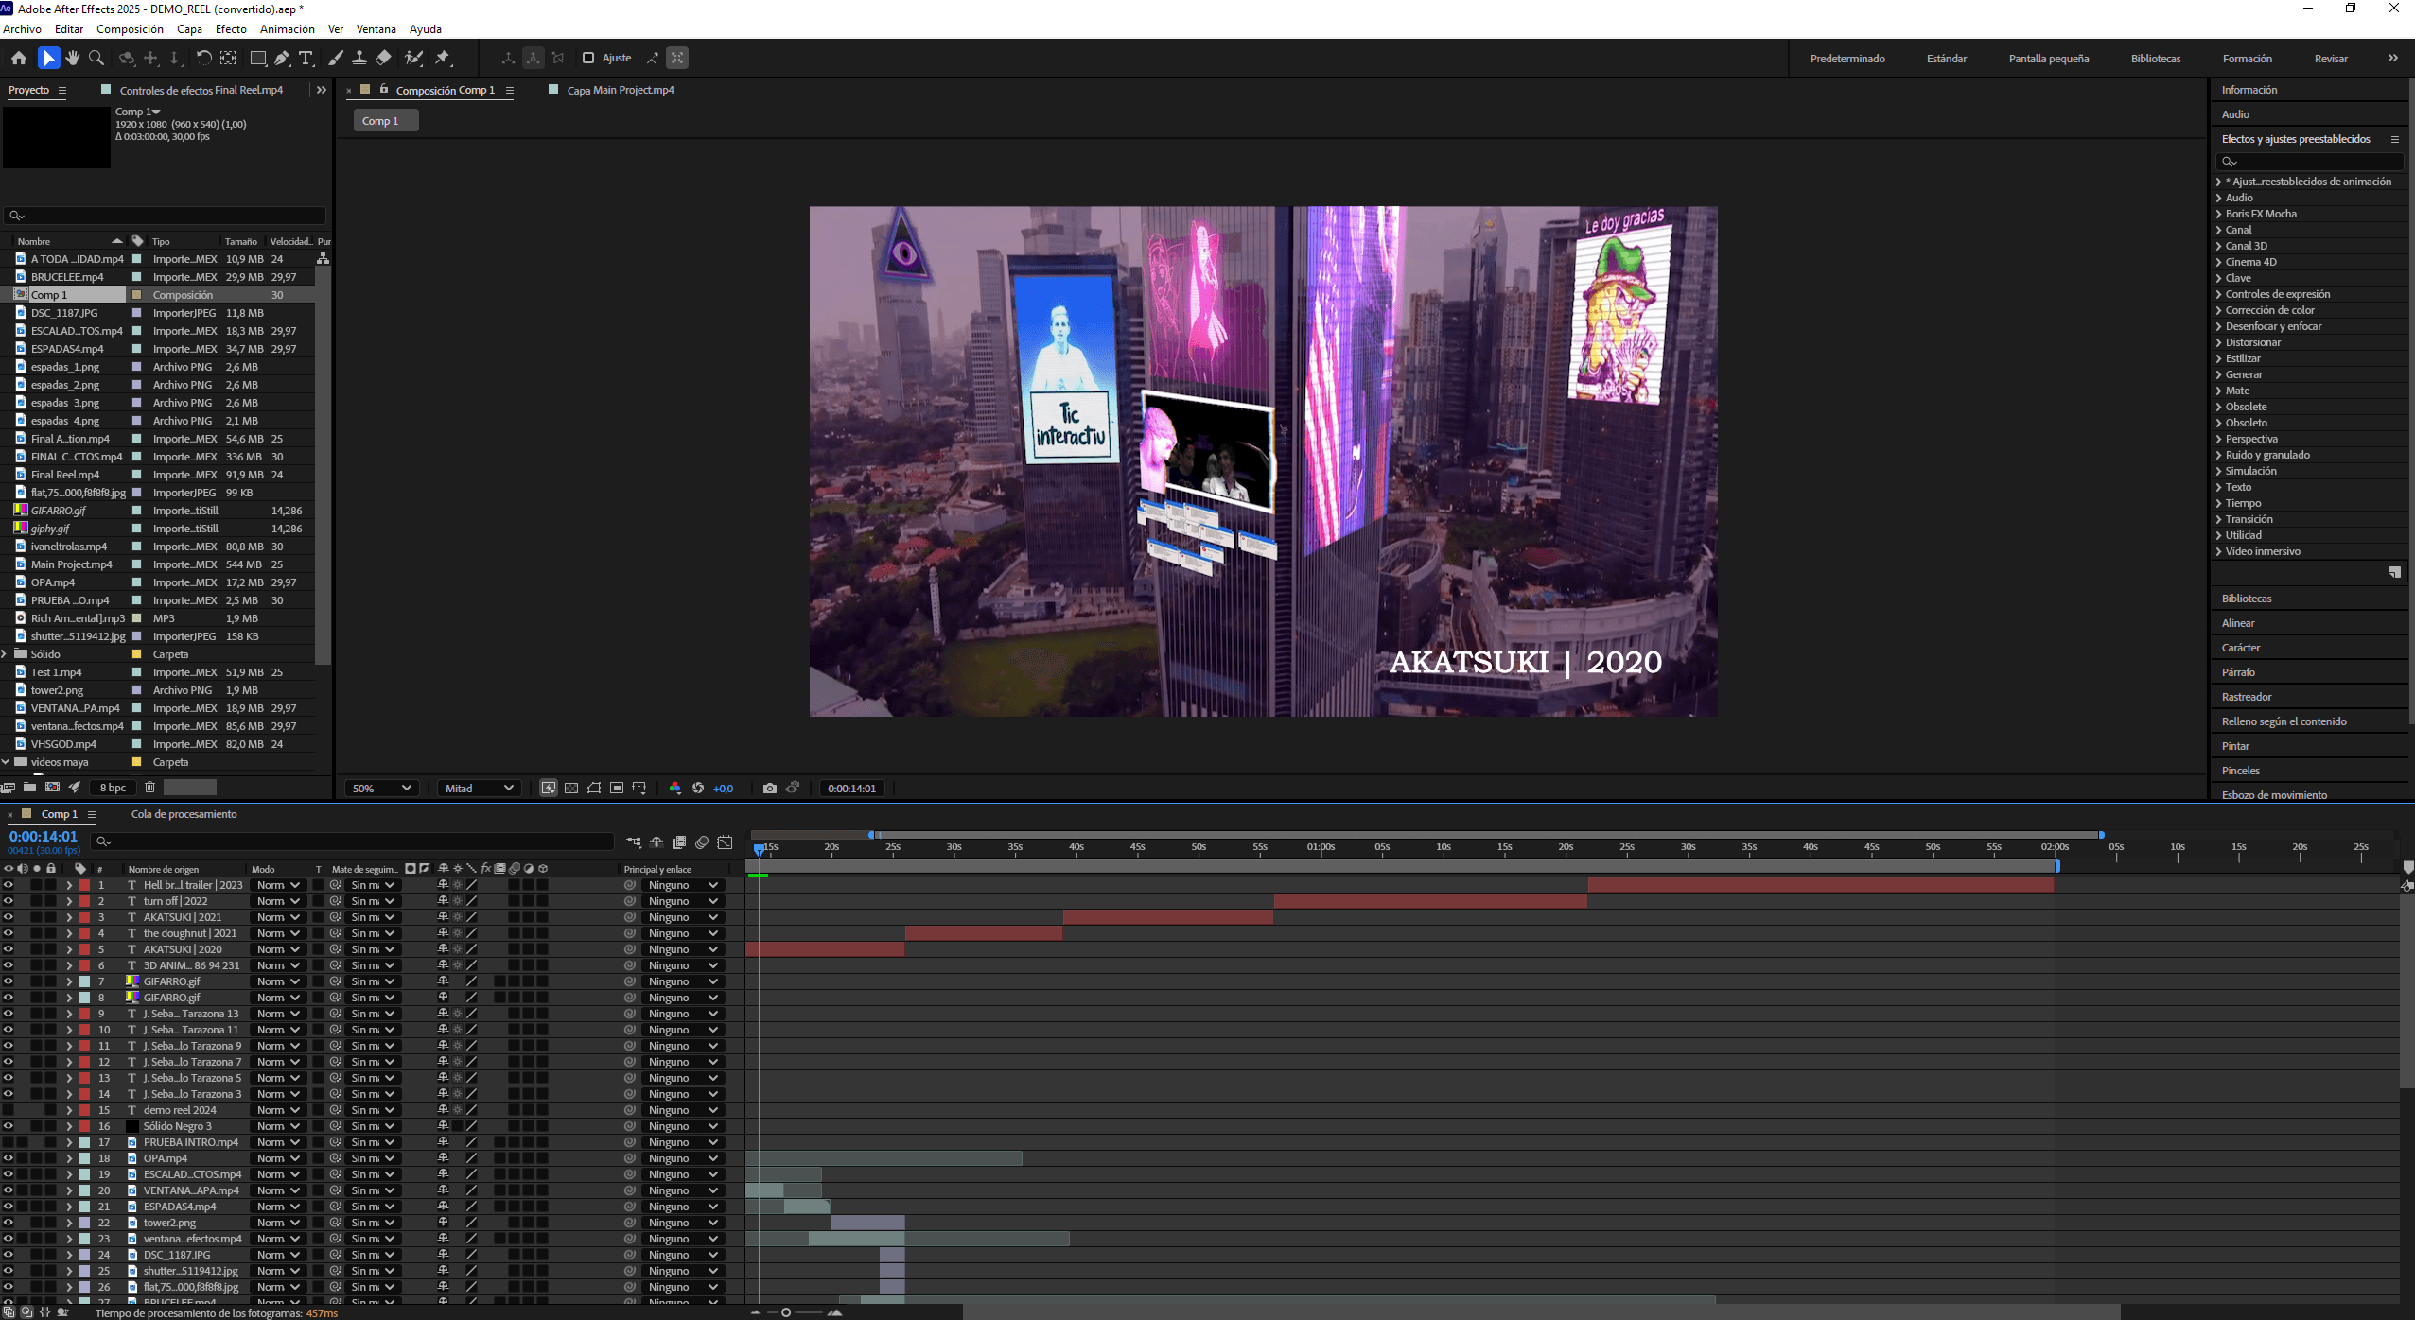Choose the Puppet Pin tool

[x=443, y=59]
